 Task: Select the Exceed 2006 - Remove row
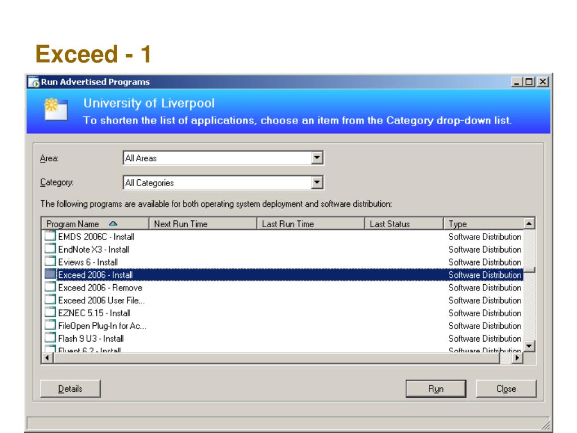[283, 287]
